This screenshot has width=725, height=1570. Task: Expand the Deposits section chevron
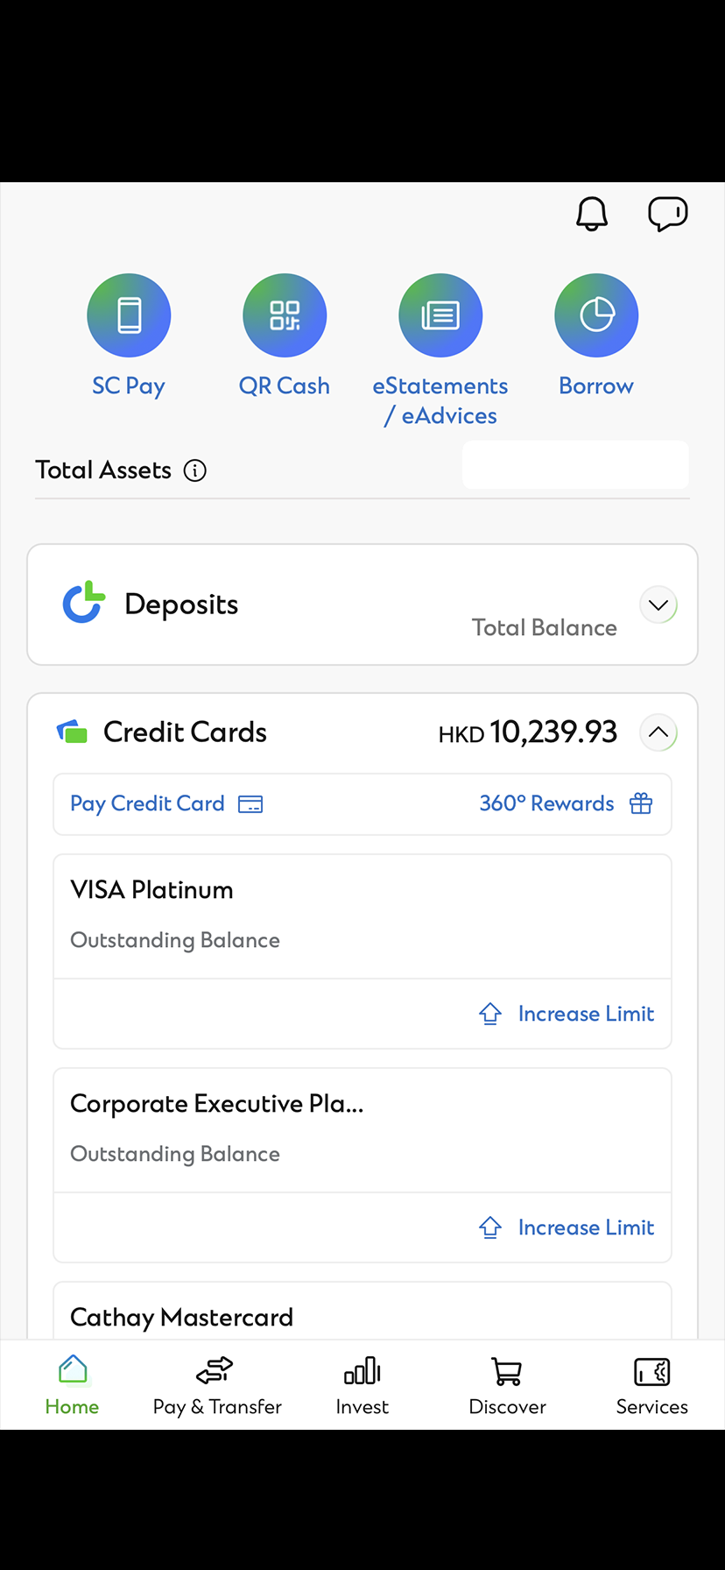pos(658,605)
